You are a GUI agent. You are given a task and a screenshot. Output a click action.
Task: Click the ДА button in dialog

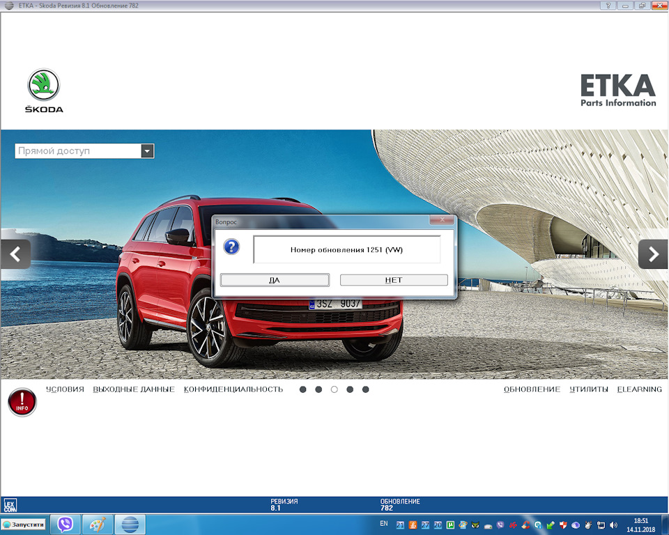point(275,280)
